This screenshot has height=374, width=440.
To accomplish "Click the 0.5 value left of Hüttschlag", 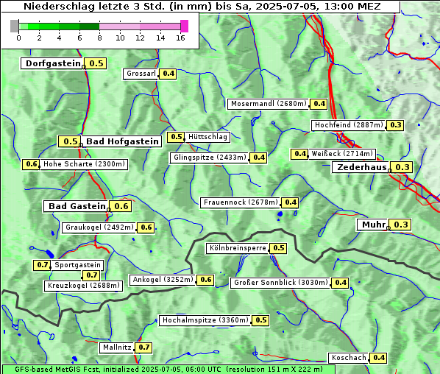I will (176, 137).
